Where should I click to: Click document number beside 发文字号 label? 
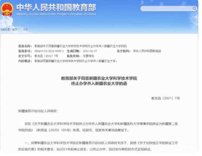(x=46, y=56)
